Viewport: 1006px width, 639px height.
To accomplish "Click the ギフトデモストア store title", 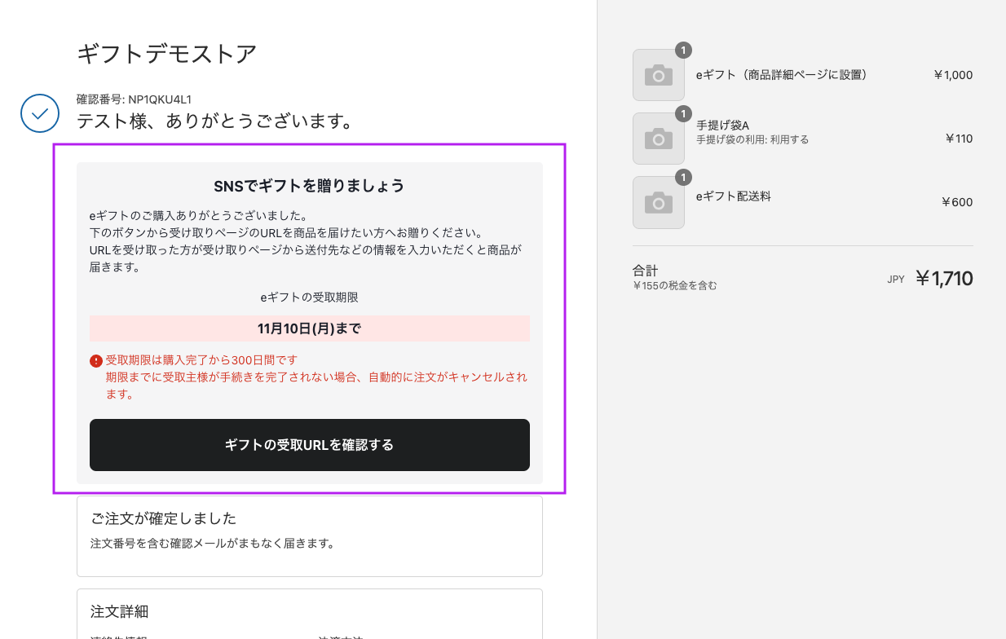I will (167, 54).
